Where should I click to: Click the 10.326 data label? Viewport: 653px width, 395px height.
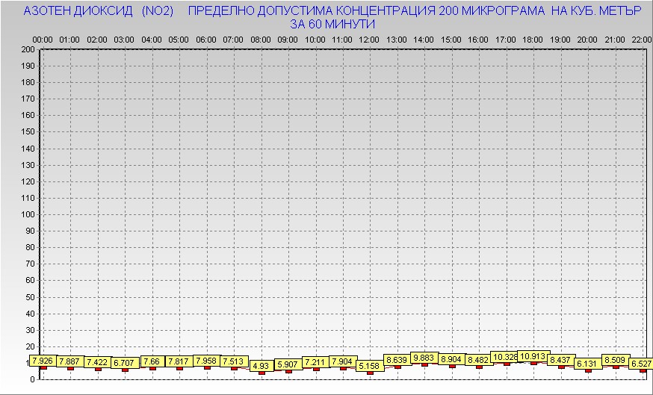(506, 357)
